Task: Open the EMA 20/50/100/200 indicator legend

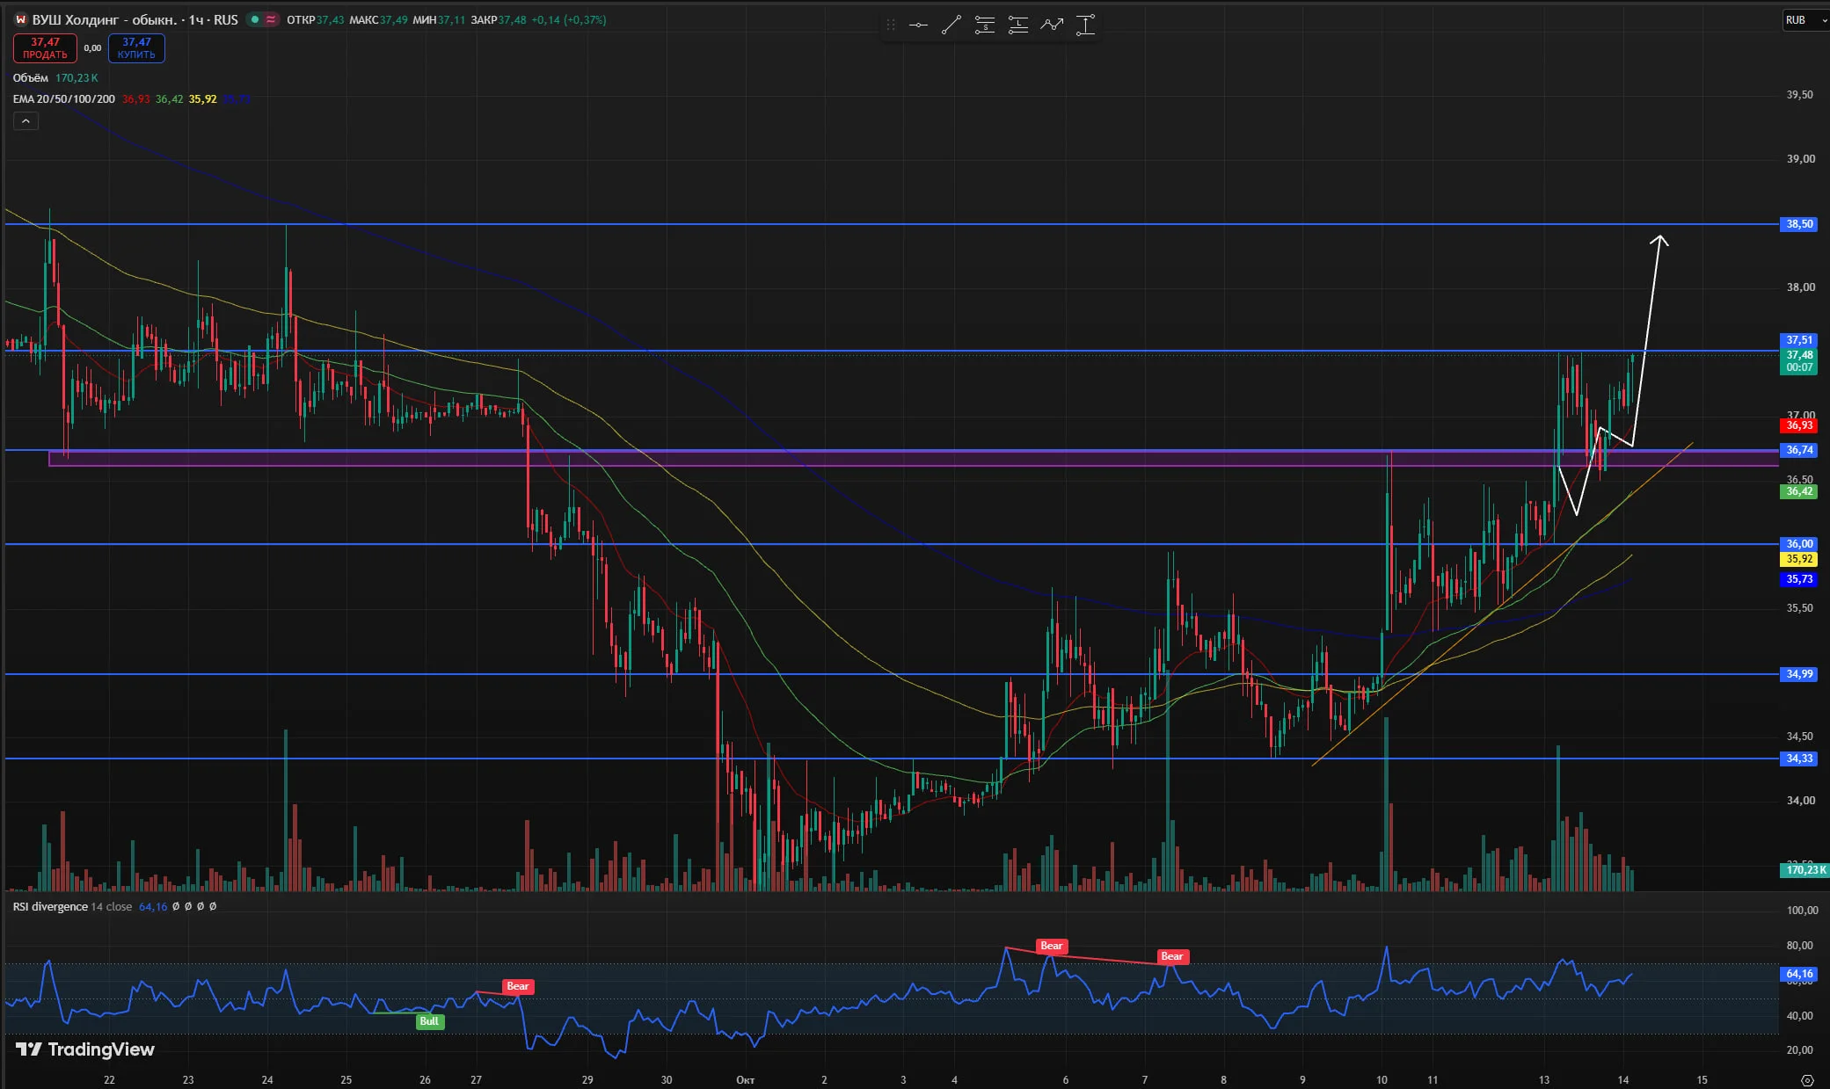Action: point(63,99)
